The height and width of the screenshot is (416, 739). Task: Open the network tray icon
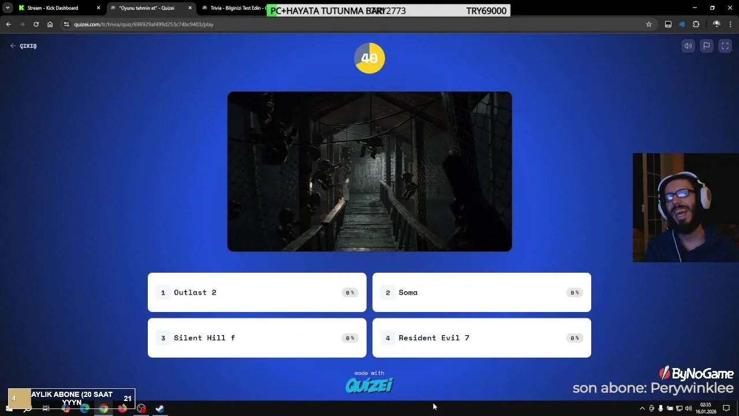point(679,408)
